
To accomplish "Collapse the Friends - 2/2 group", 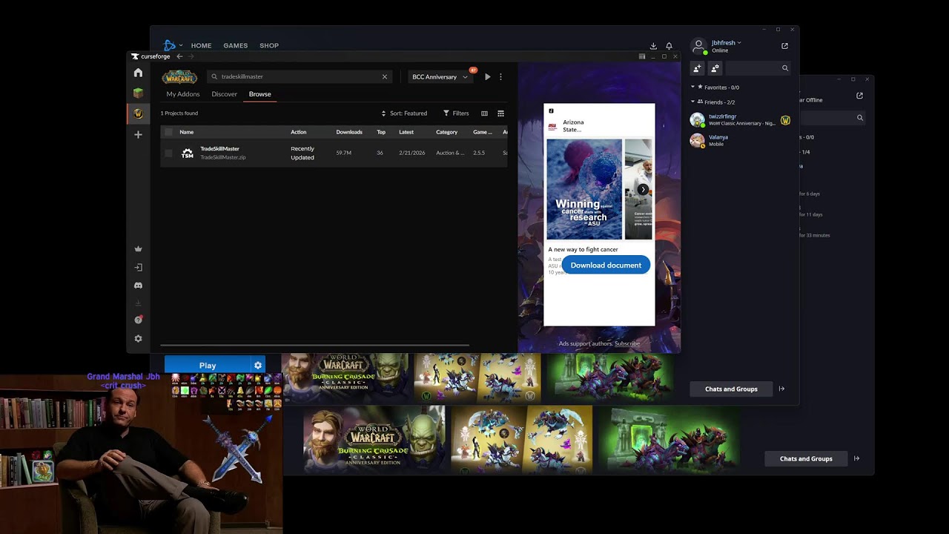I will [x=693, y=102].
